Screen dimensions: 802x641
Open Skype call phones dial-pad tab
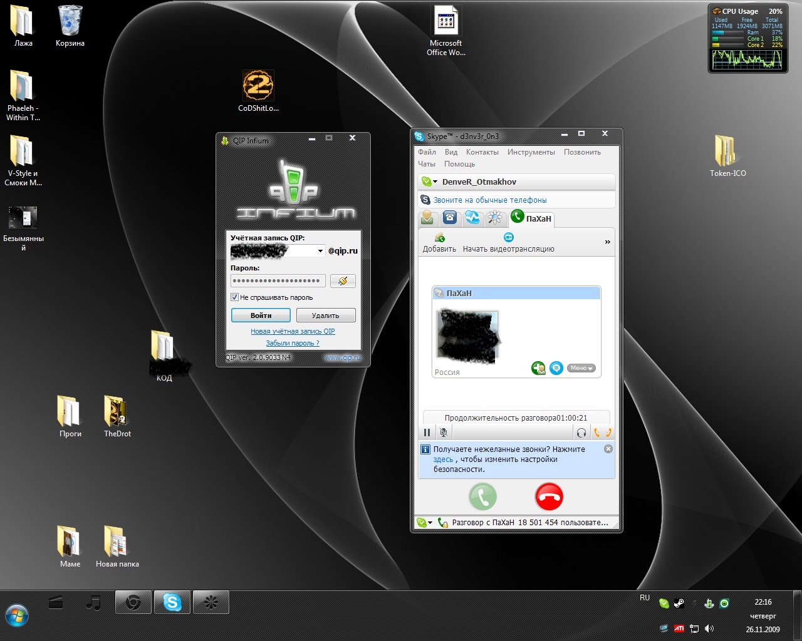click(450, 218)
